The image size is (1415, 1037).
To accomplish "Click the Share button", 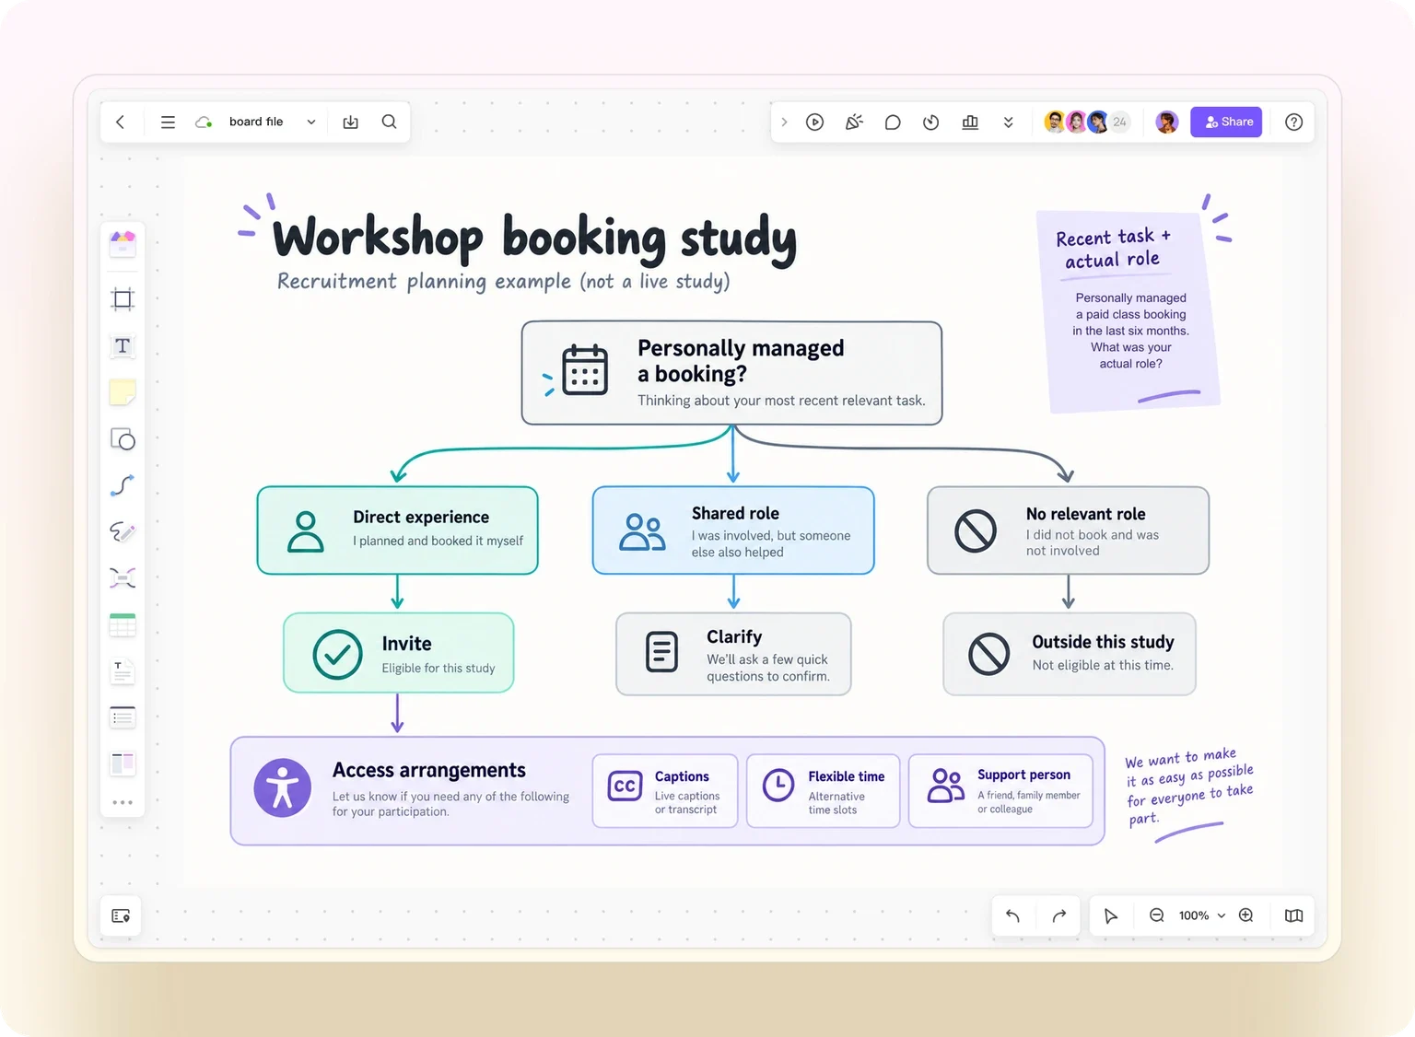I will coord(1226,122).
